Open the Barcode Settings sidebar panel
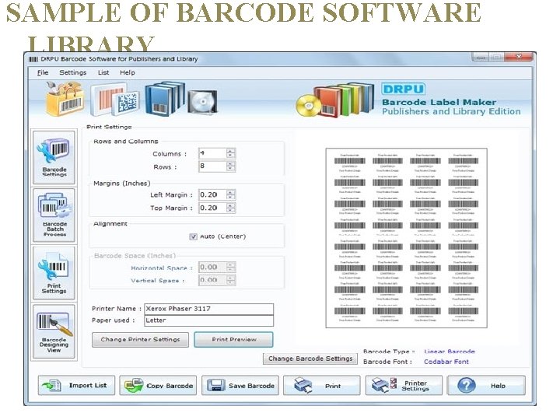The image size is (560, 420). click(54, 157)
